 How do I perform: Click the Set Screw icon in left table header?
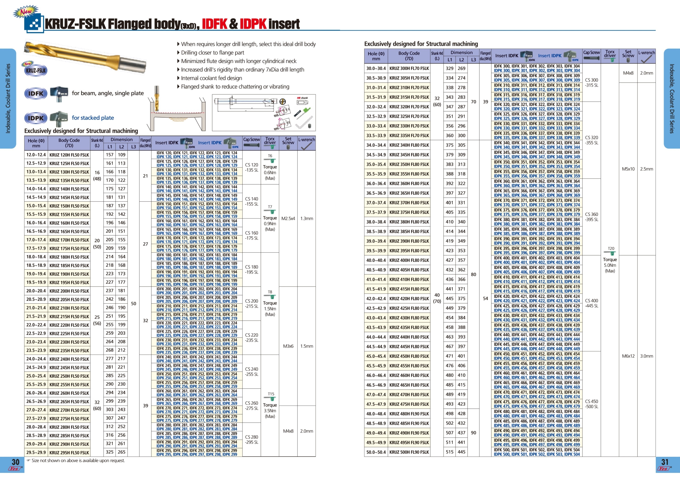tap(288, 147)
